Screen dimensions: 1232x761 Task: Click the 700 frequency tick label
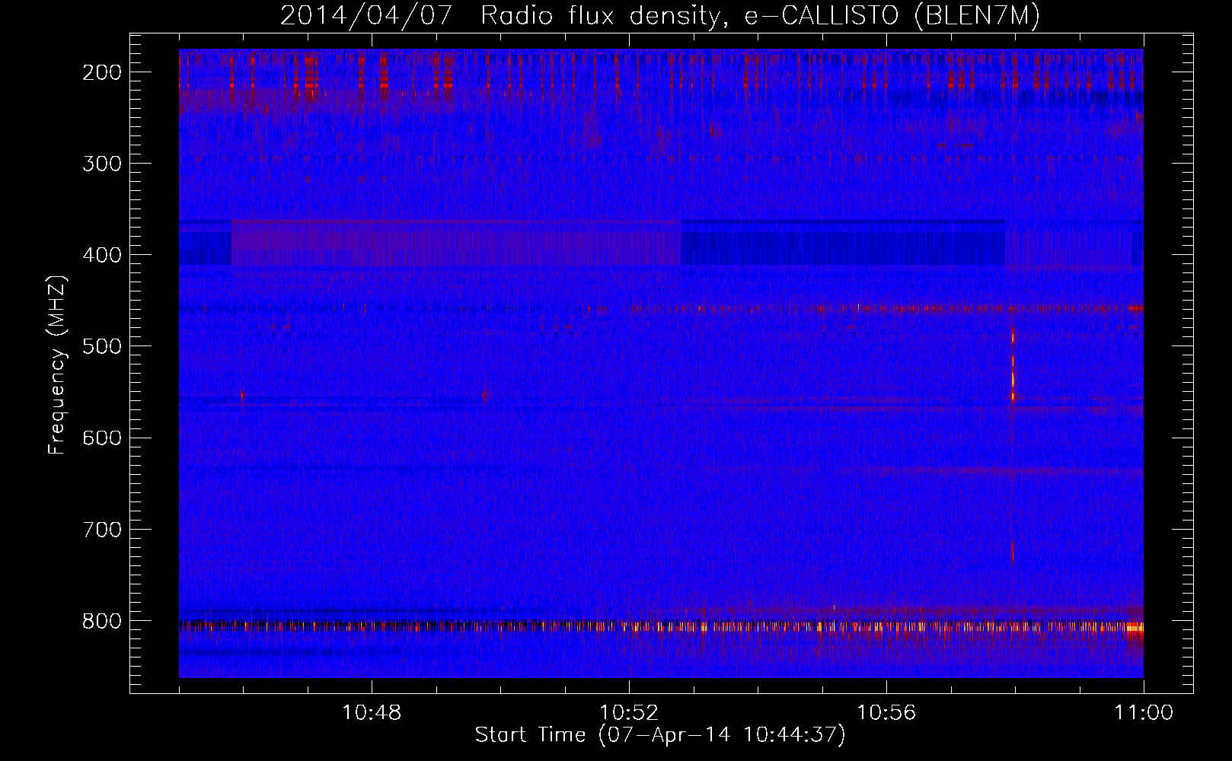(x=101, y=530)
